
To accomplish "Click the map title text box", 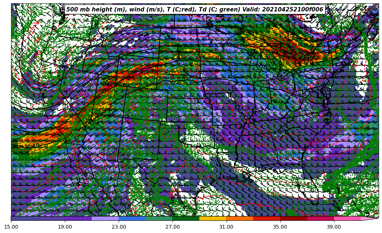I will point(195,10).
